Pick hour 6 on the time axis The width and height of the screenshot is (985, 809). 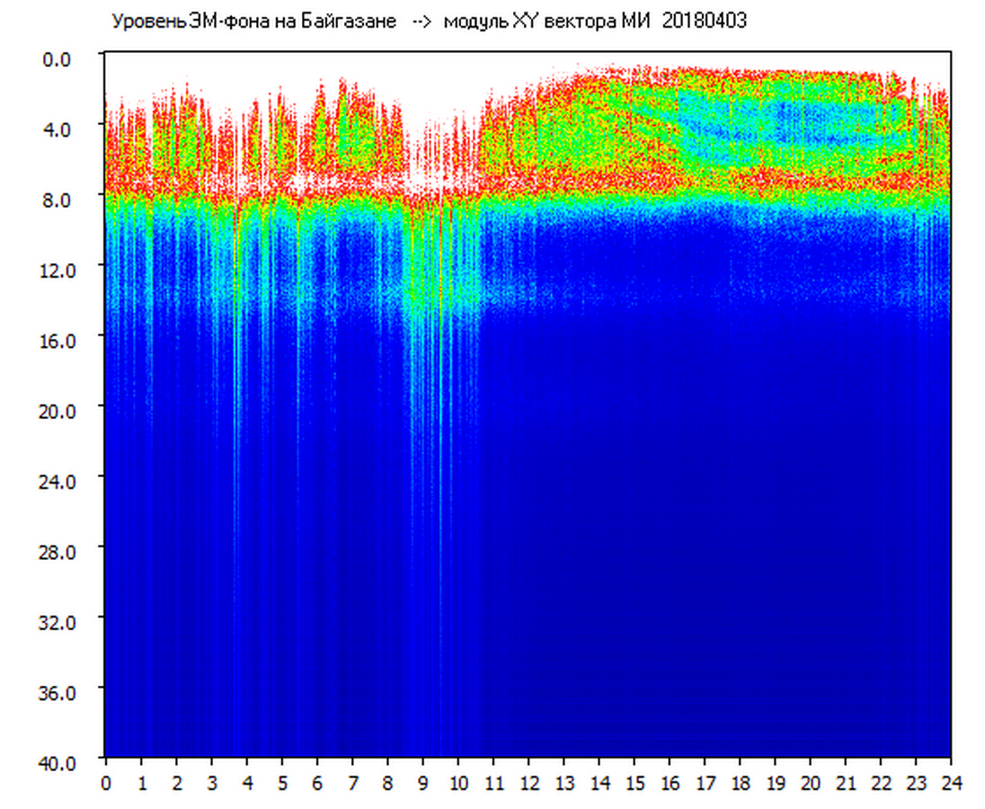click(x=317, y=782)
